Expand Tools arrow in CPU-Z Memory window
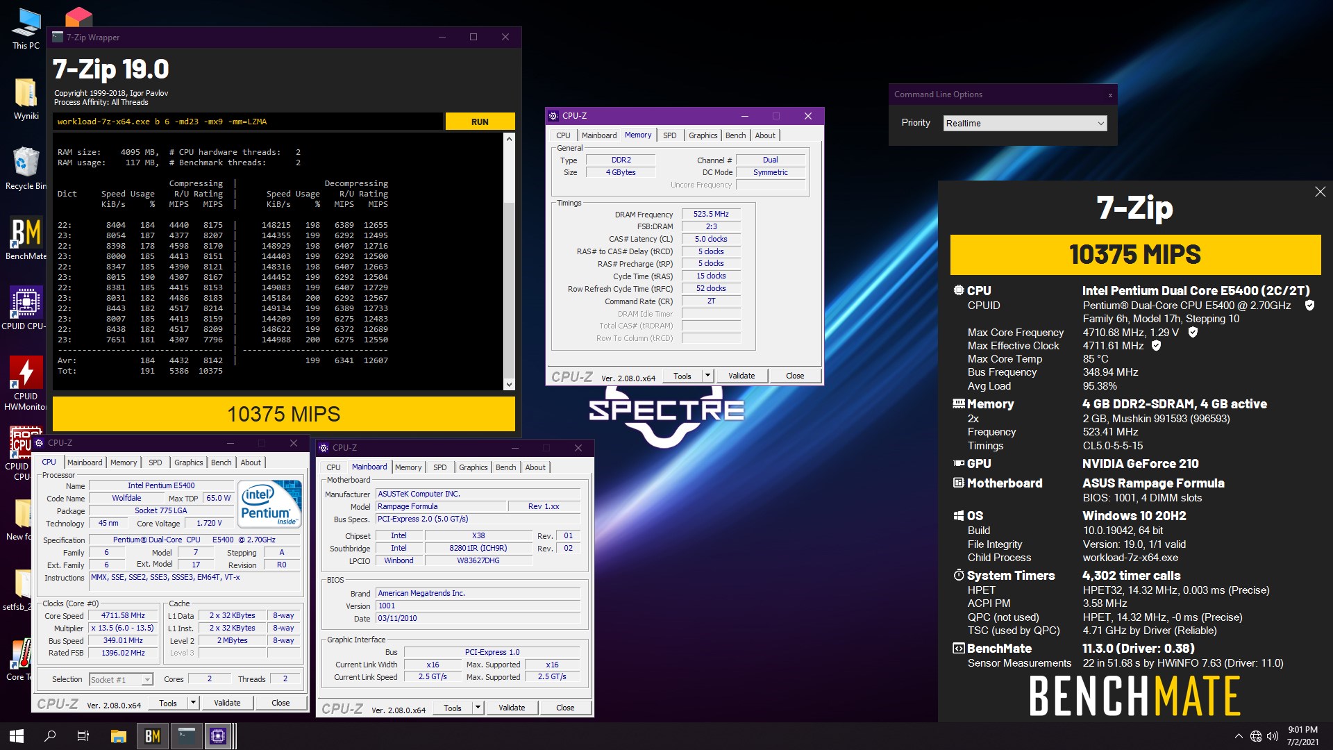1333x750 pixels. click(707, 376)
